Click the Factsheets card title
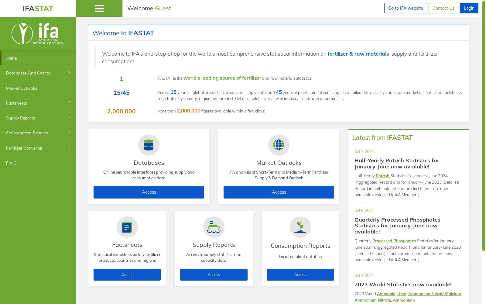486x304 pixels. pos(127,245)
